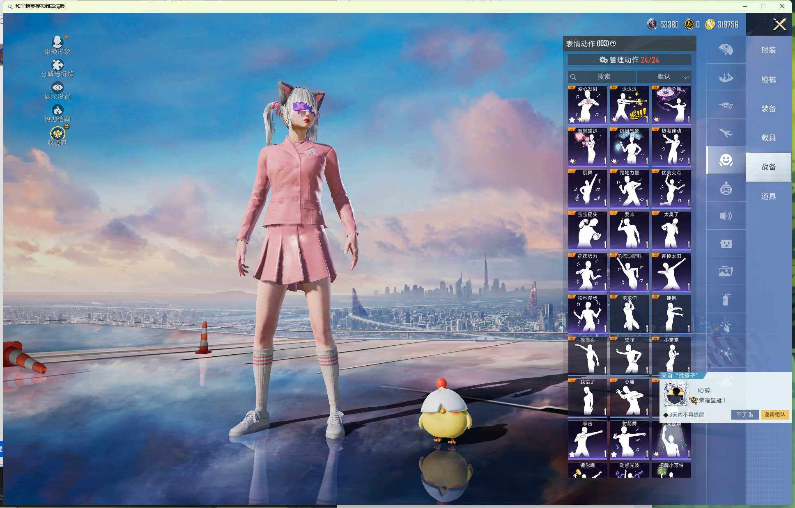
Task: Click the robot helmet category icon
Action: pos(726,188)
